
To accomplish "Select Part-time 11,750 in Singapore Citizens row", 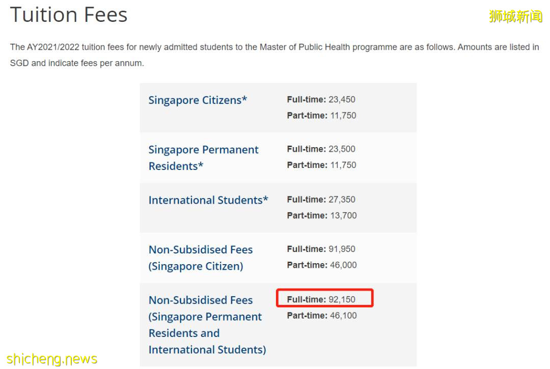I will (x=321, y=116).
